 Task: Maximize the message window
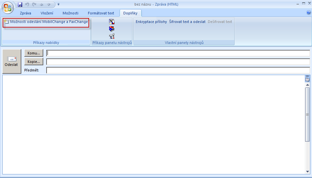[x=303, y=3]
